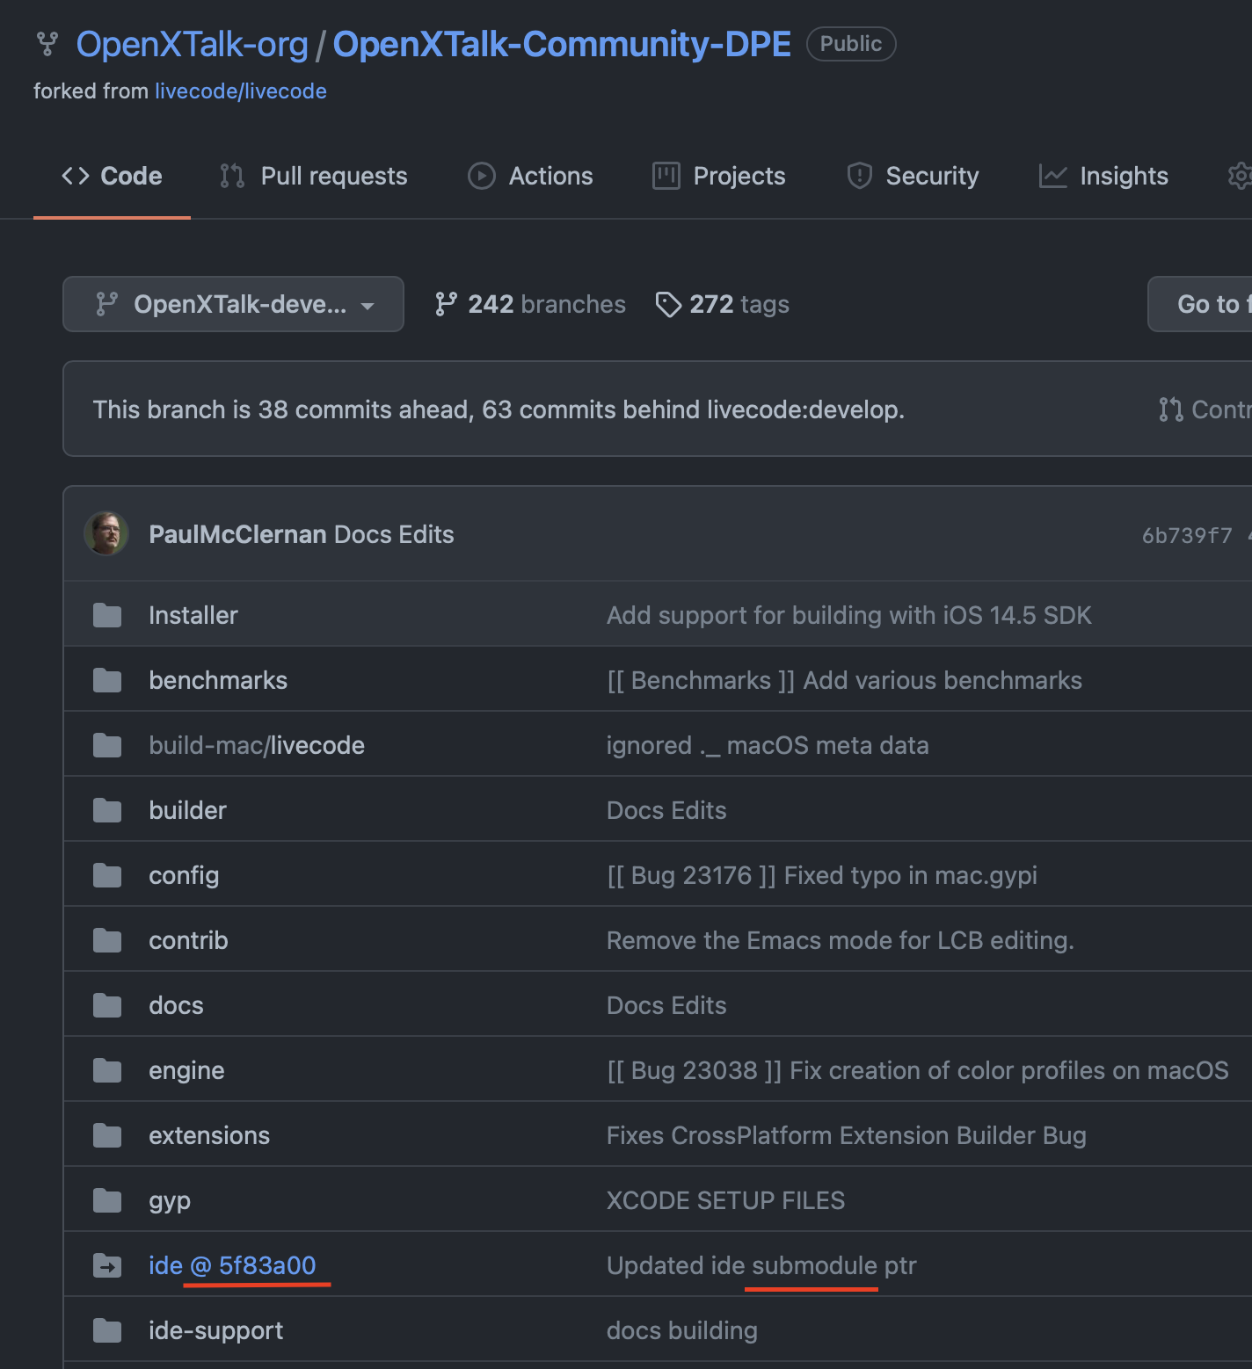Open the gyp folder
This screenshot has height=1369, width=1252.
[x=170, y=1200]
